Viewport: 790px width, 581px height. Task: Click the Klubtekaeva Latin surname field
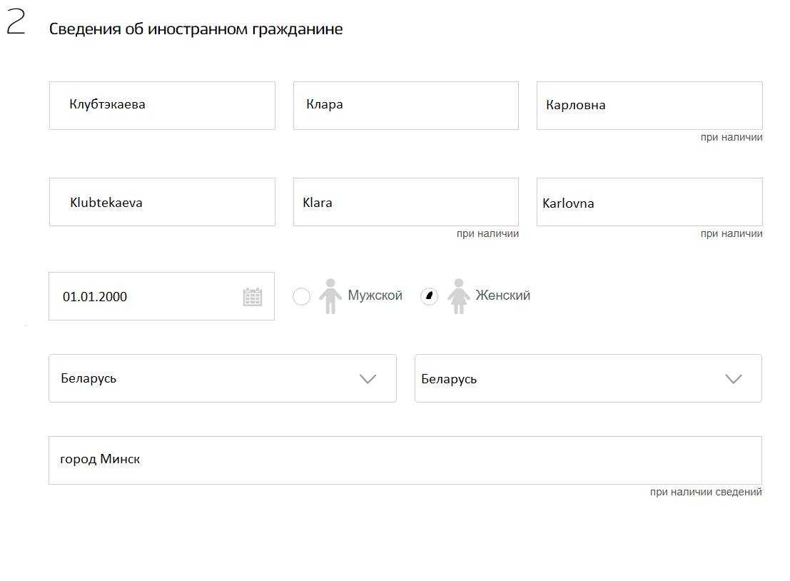click(x=162, y=202)
